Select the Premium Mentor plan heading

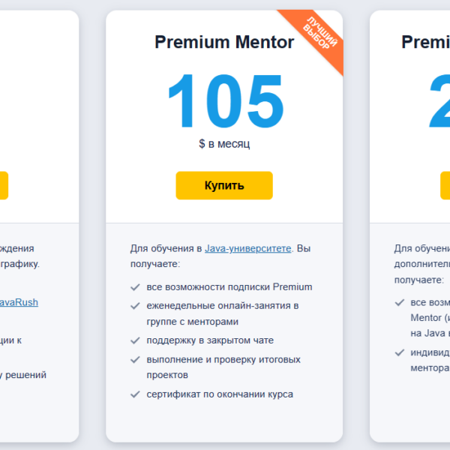point(224,42)
